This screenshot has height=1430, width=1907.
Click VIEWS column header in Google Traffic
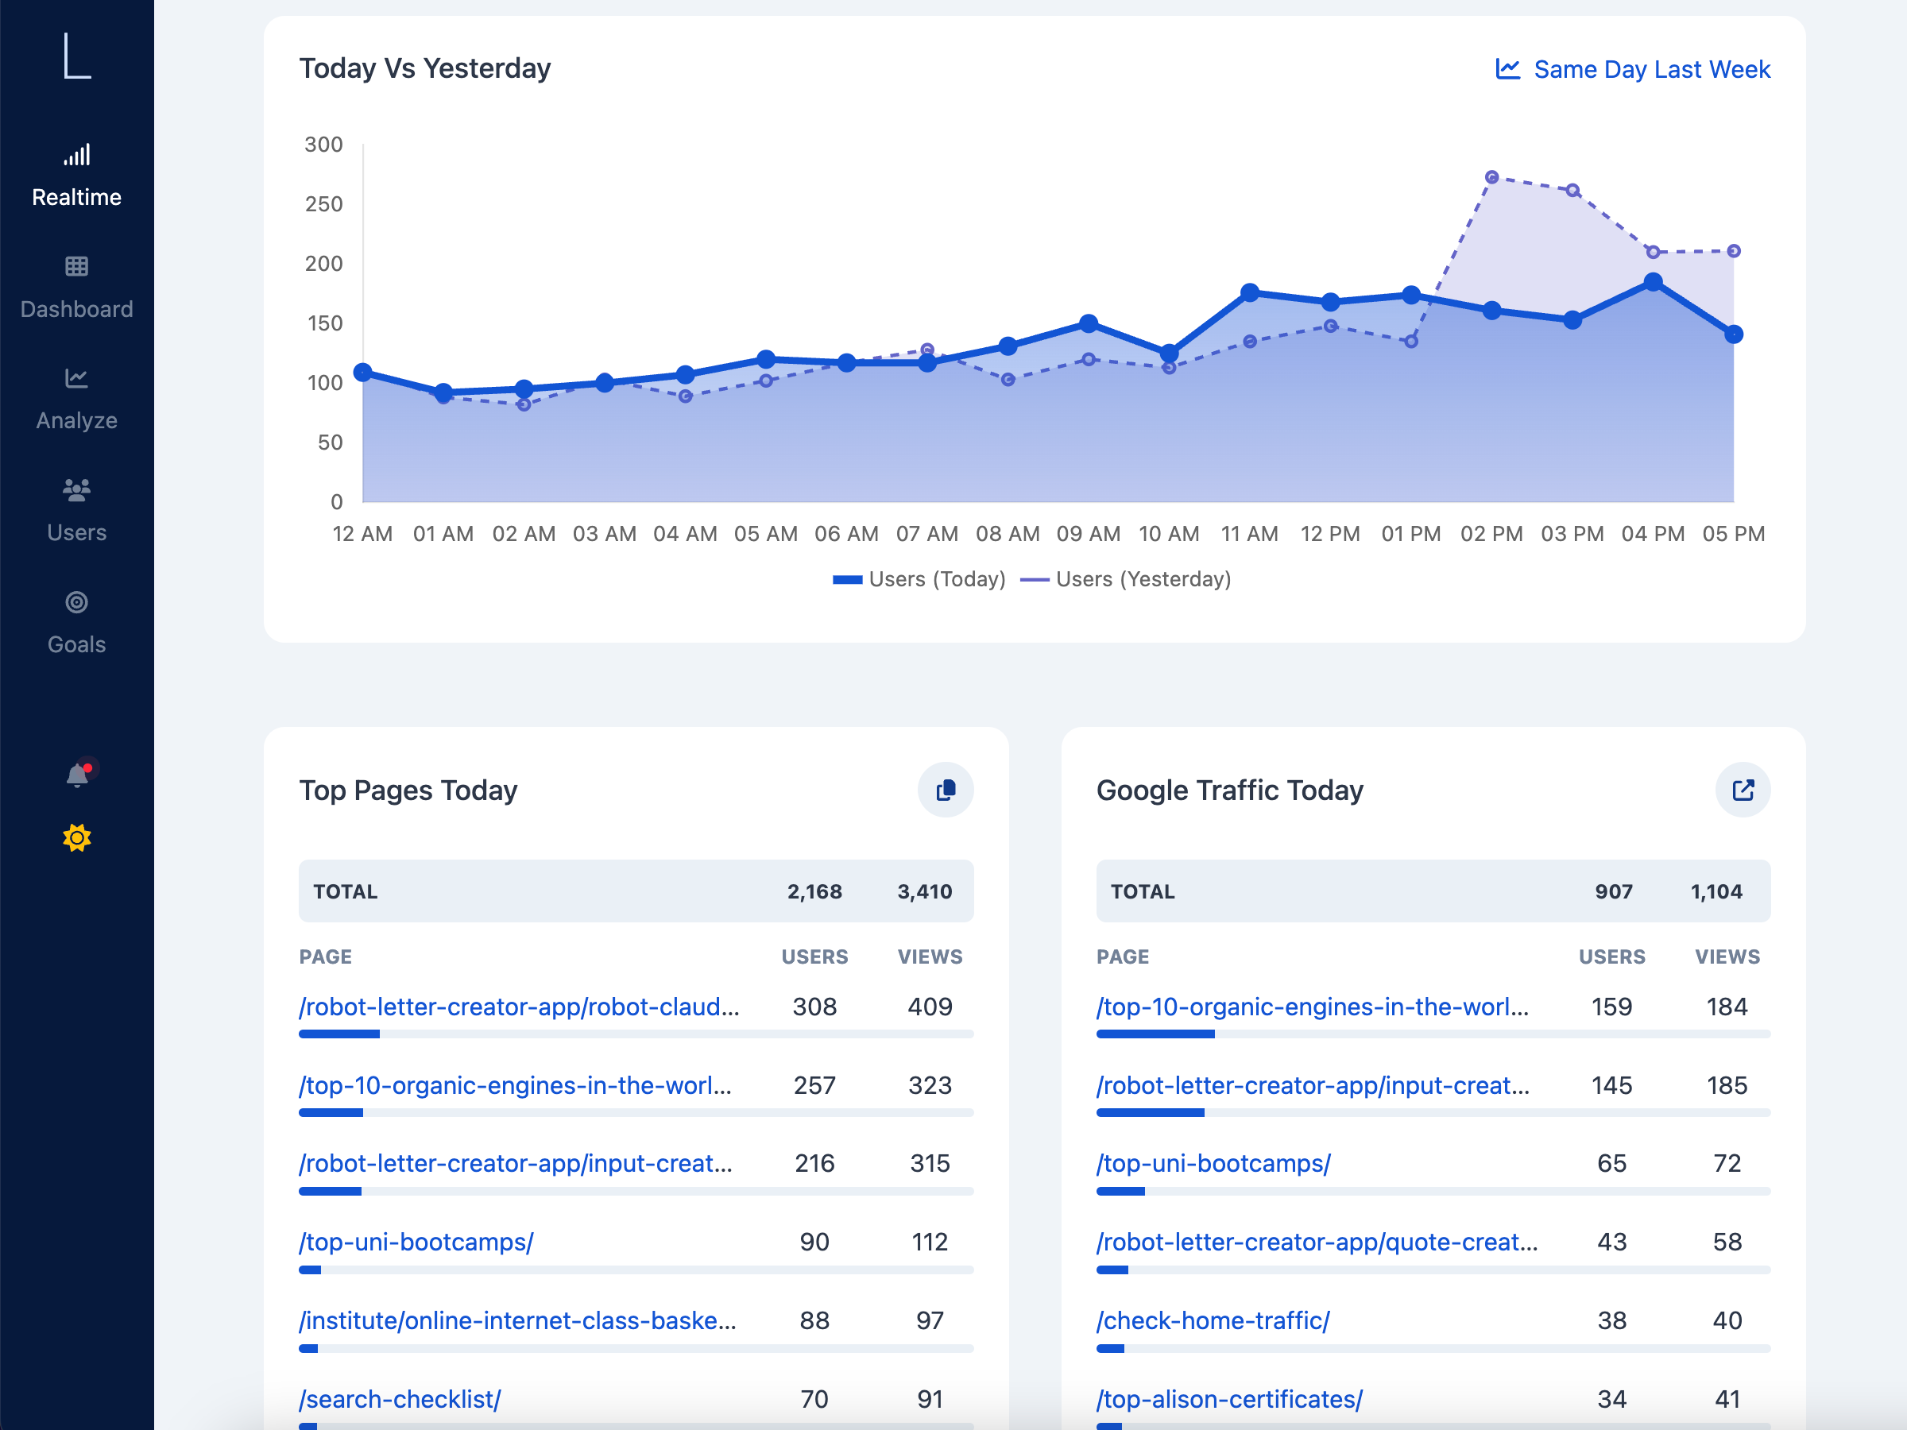point(1727,957)
